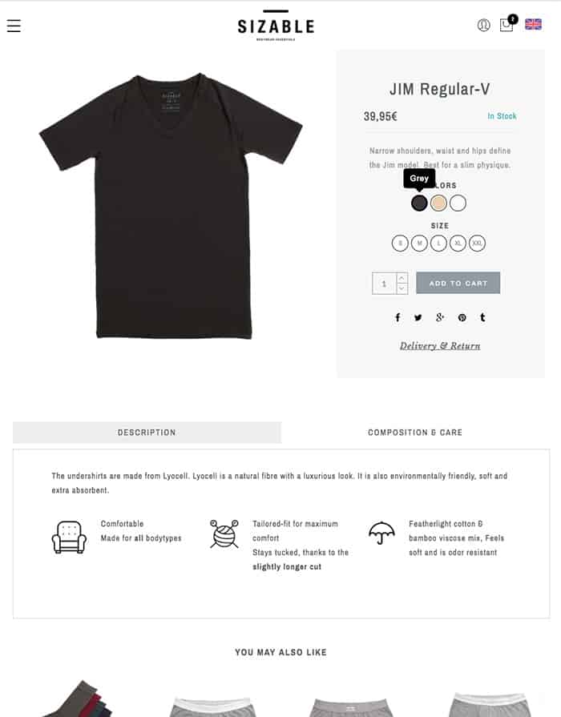Click the quantity input field
Image resolution: width=561 pixels, height=717 pixels.
[385, 284]
